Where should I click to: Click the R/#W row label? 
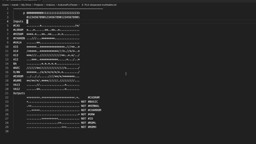16,72
